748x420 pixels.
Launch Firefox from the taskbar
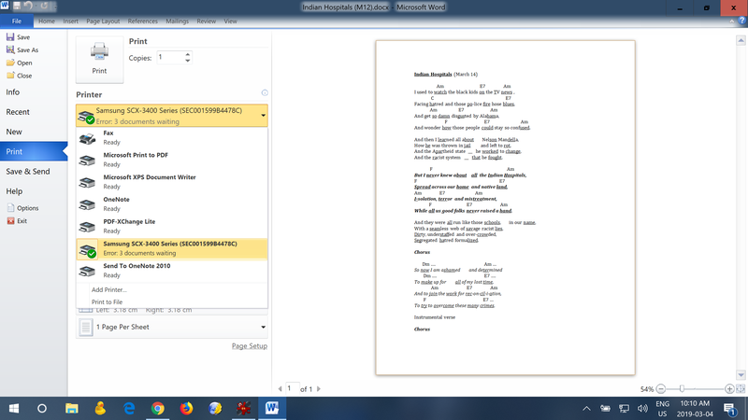coord(186,409)
